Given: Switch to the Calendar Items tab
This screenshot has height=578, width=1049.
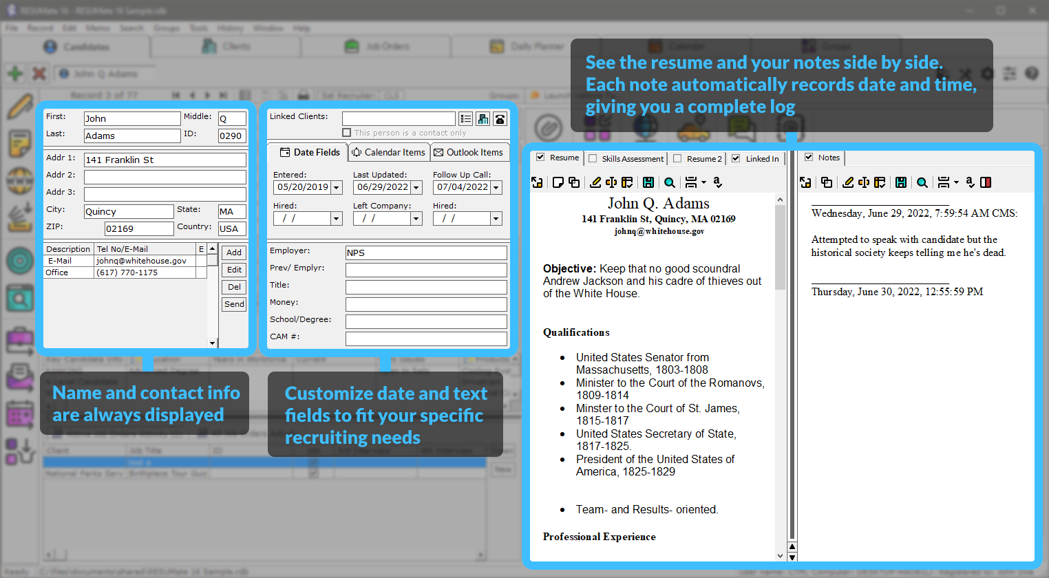Looking at the screenshot, I should (389, 152).
